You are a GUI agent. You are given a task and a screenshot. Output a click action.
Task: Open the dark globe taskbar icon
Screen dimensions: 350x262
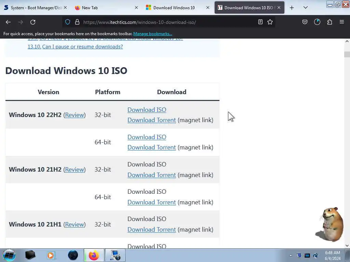73,255
